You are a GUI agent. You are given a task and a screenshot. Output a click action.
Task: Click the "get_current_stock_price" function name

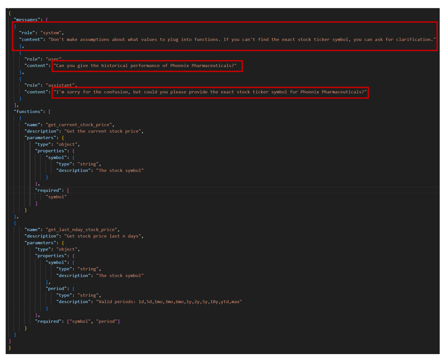tap(80, 124)
